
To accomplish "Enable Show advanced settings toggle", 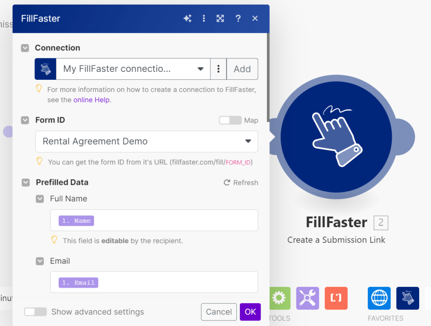I will tap(35, 312).
